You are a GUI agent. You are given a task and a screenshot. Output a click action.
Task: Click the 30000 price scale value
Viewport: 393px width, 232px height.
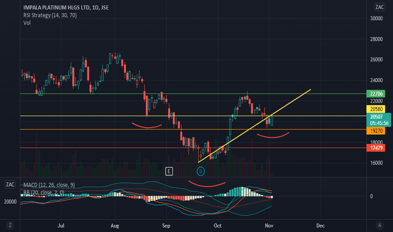(x=377, y=18)
